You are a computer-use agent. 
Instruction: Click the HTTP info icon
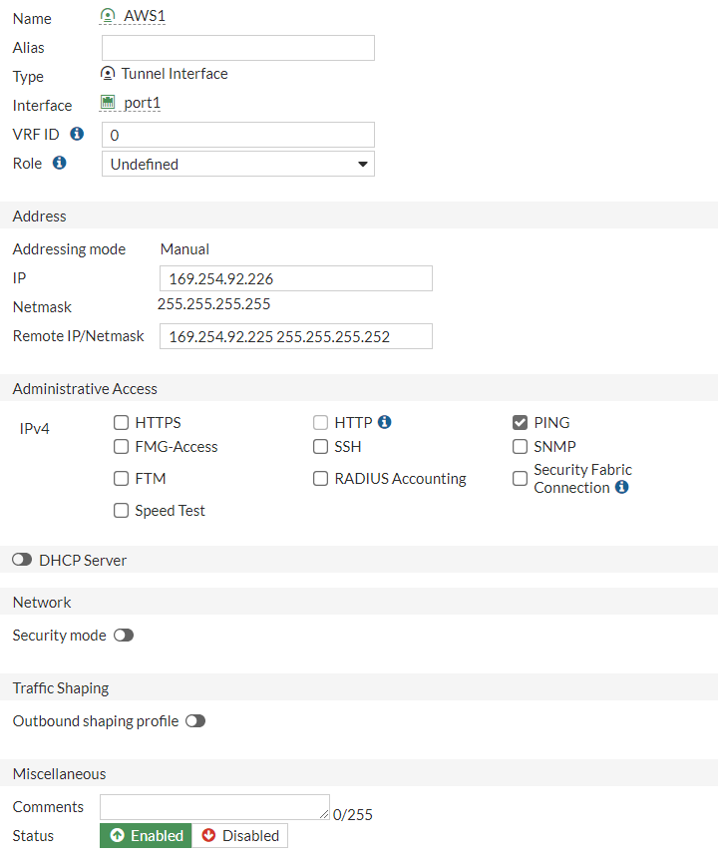point(385,422)
